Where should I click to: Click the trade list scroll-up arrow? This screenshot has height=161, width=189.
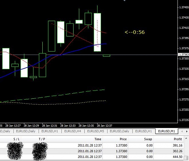(186, 138)
